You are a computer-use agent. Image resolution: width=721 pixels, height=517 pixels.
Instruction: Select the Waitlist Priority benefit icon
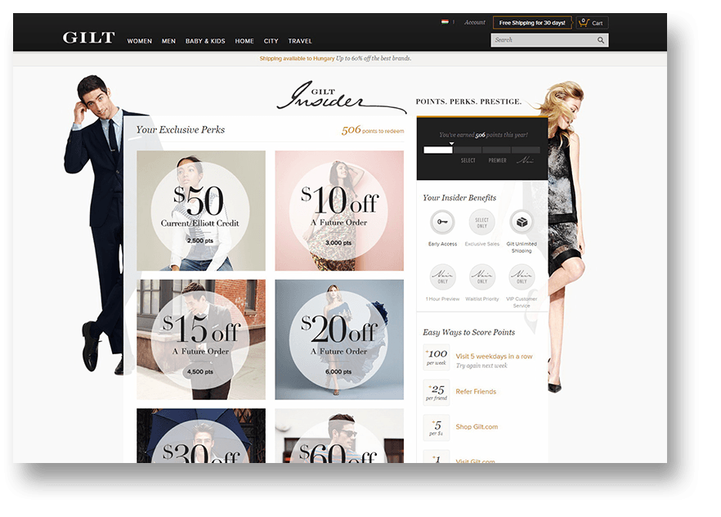click(482, 276)
